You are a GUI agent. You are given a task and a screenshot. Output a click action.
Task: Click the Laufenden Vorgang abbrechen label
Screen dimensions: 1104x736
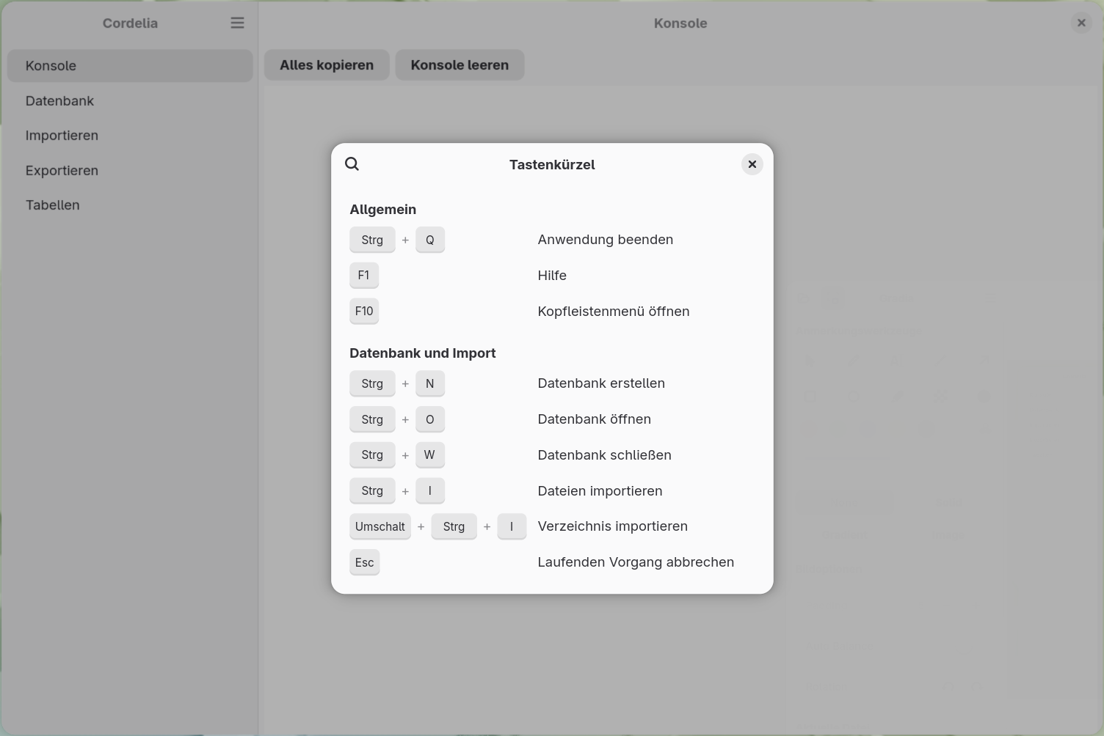(x=636, y=562)
